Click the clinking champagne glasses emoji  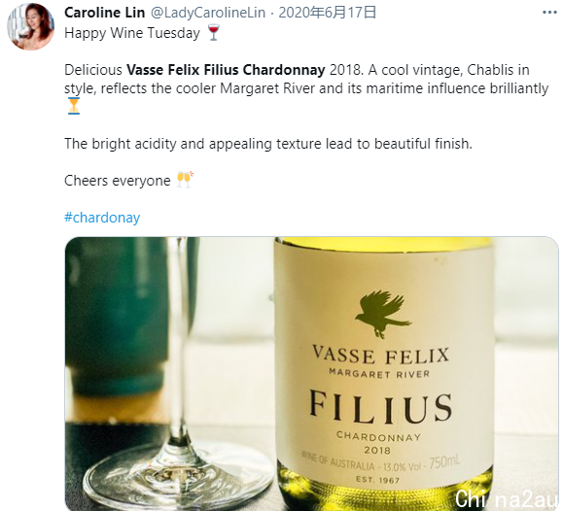click(185, 180)
